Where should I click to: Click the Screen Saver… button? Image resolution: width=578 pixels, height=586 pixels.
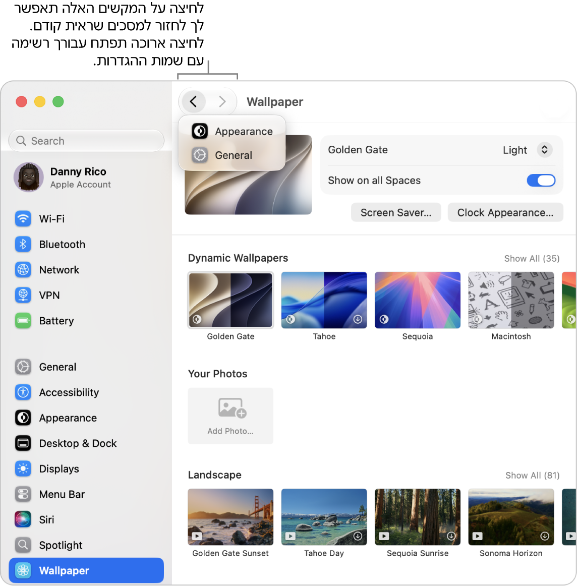pos(396,212)
